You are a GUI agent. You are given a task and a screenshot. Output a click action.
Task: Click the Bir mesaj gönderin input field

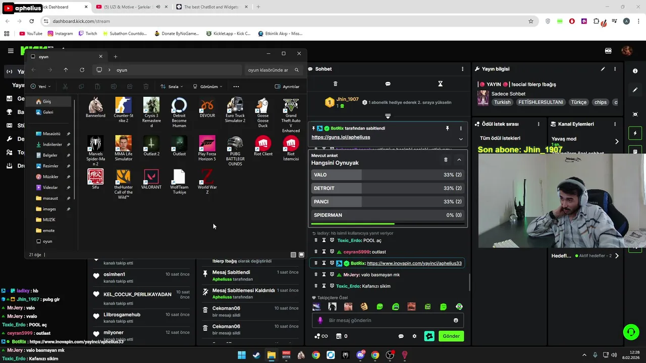pos(388,320)
